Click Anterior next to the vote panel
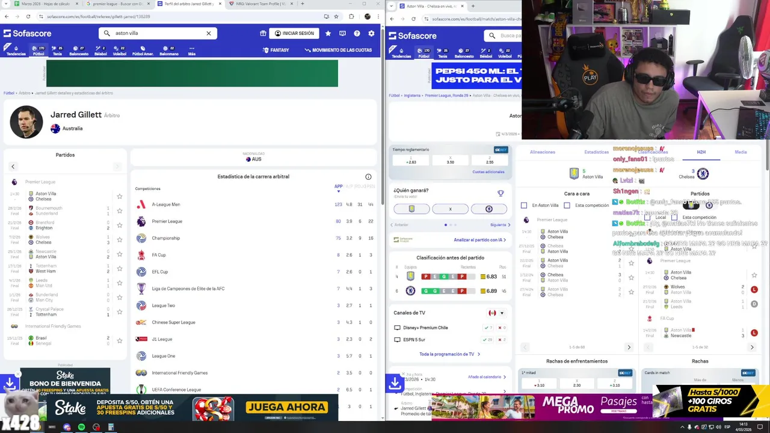 pos(399,225)
